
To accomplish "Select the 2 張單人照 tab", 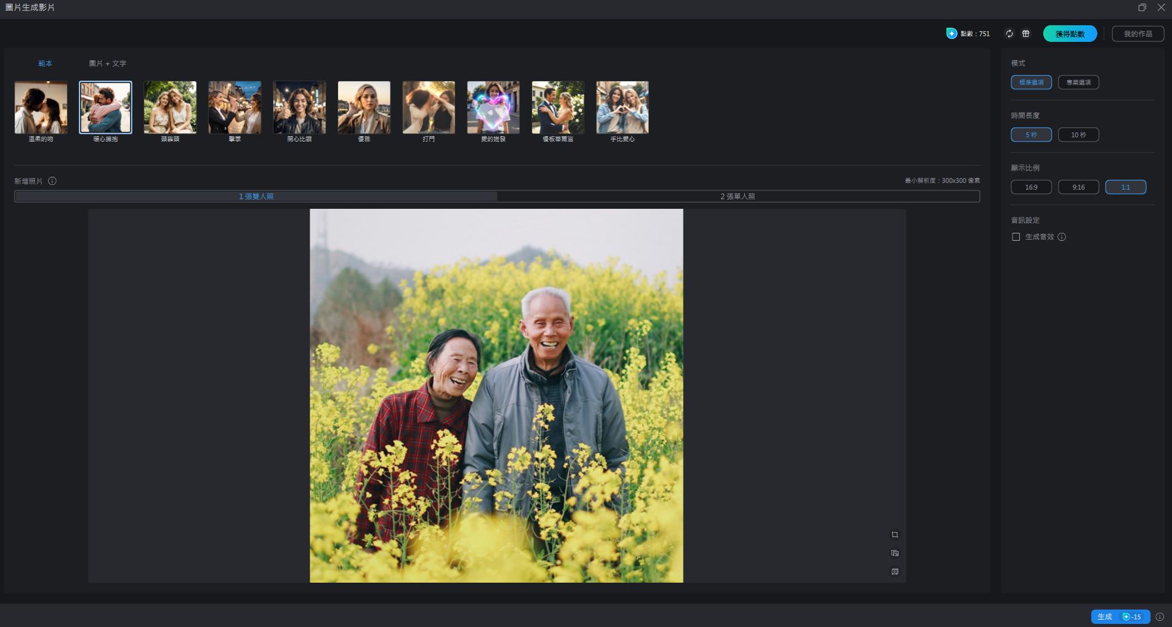I will pos(738,196).
